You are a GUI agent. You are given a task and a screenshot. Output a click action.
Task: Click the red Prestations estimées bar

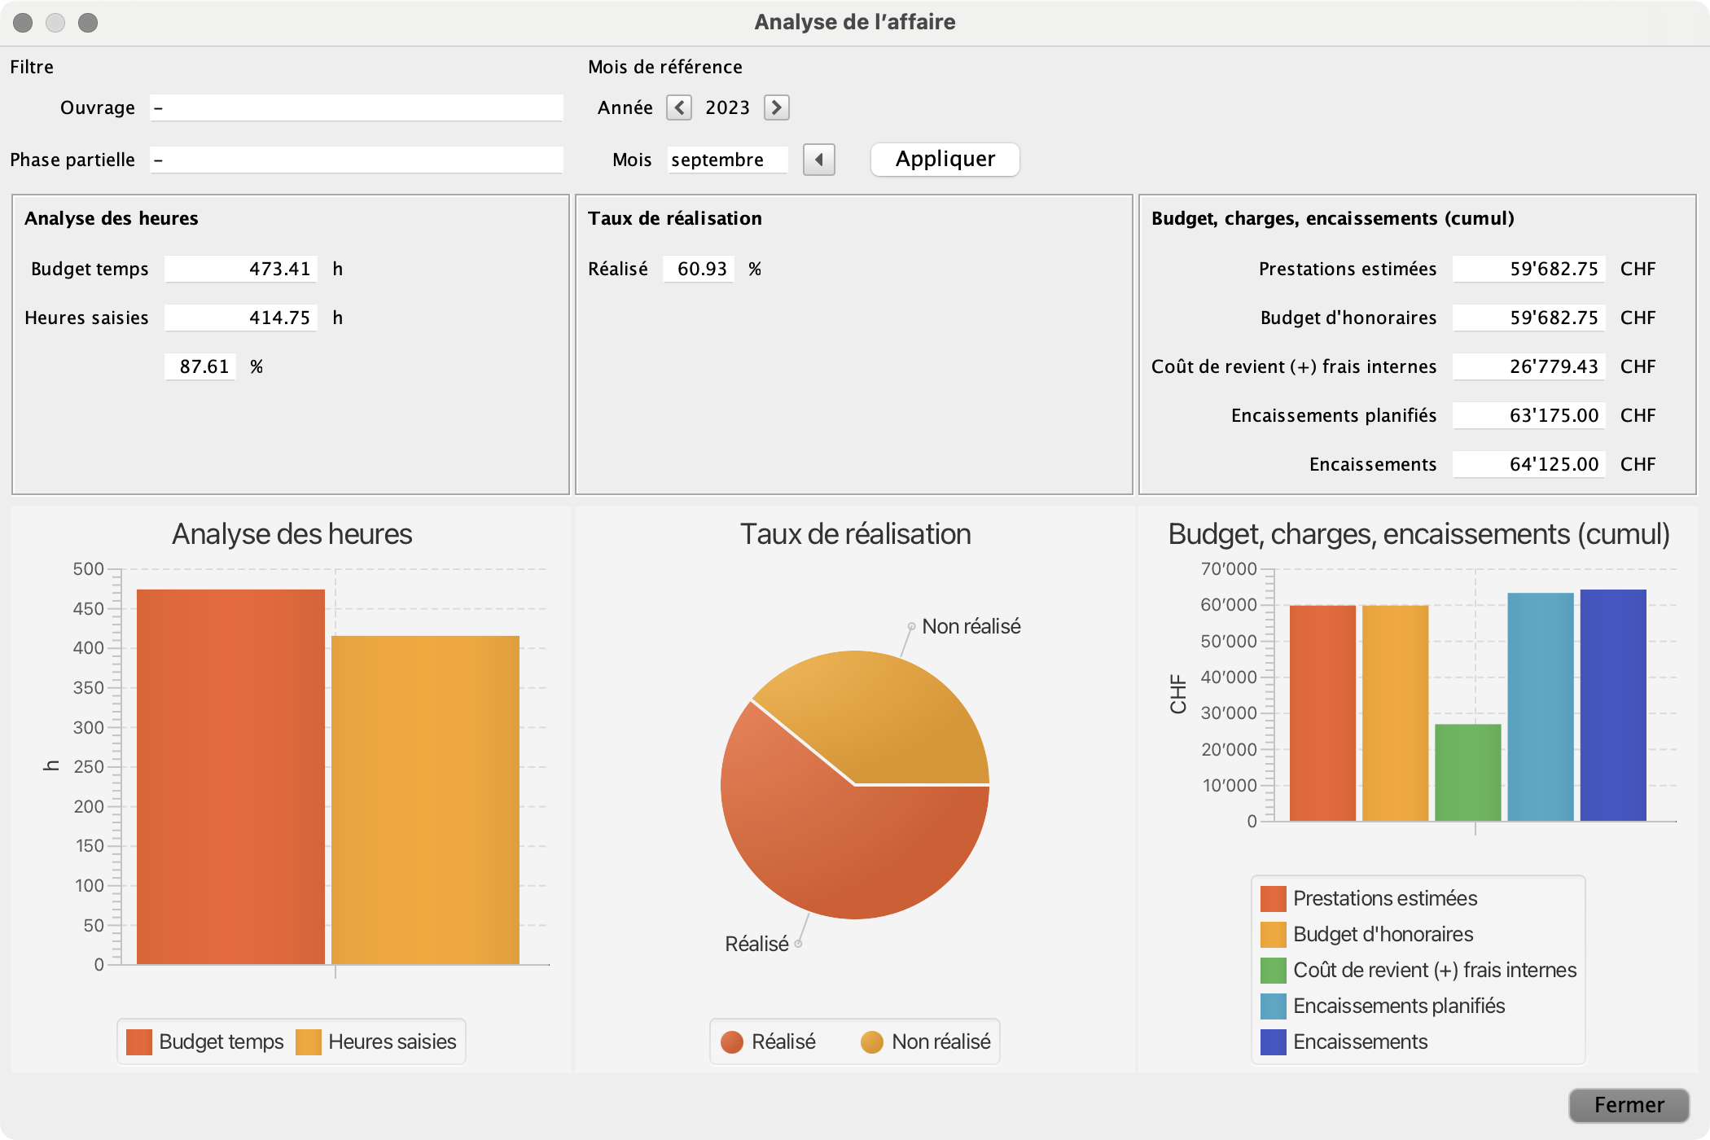(1322, 713)
